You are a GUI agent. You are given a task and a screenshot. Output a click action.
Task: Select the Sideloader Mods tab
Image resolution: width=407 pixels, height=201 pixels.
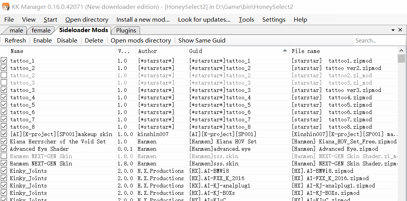[83, 30]
